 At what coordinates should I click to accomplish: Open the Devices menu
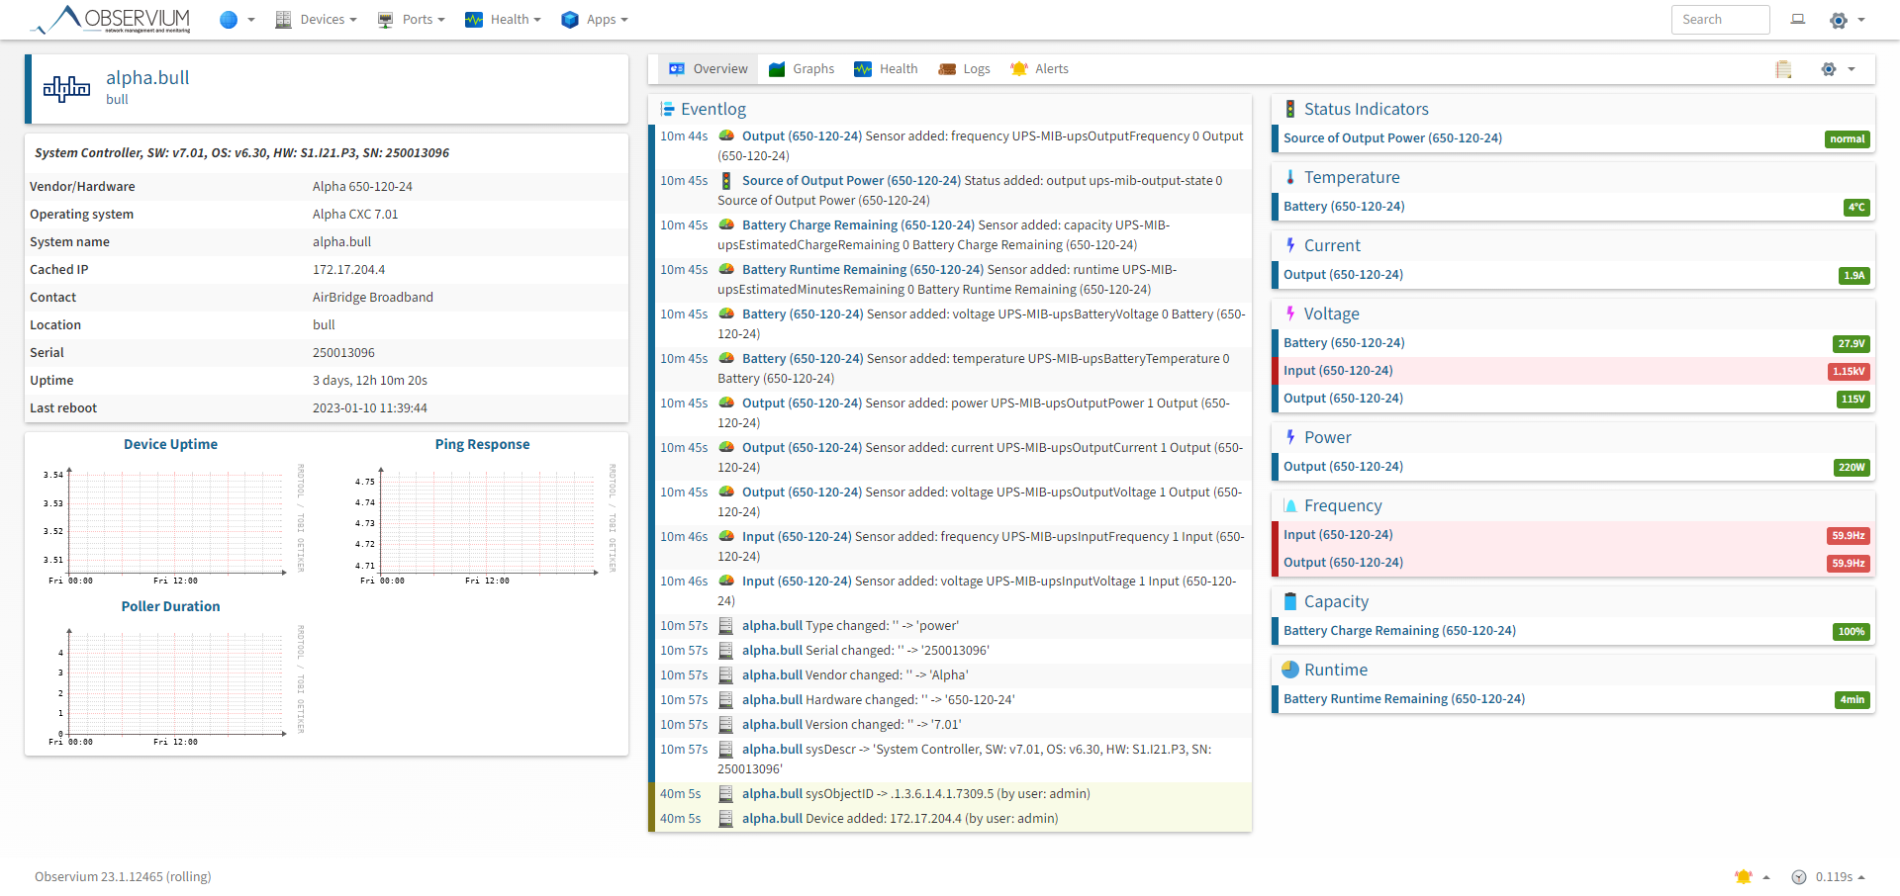pyautogui.click(x=316, y=20)
